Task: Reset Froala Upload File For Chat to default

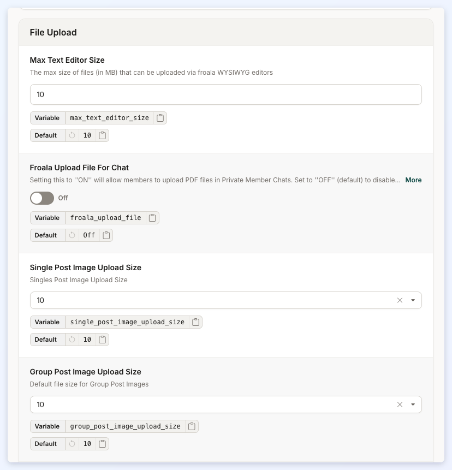Action: [72, 235]
